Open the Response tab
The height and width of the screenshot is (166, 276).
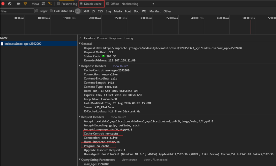pos(115,38)
